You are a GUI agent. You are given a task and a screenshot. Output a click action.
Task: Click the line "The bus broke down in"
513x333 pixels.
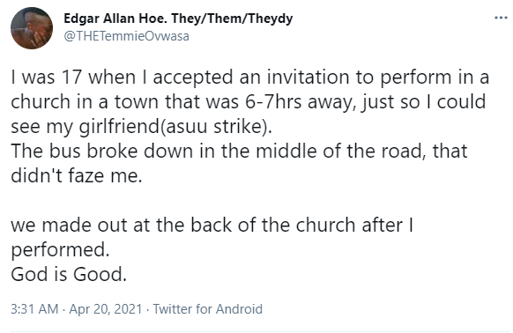click(239, 152)
